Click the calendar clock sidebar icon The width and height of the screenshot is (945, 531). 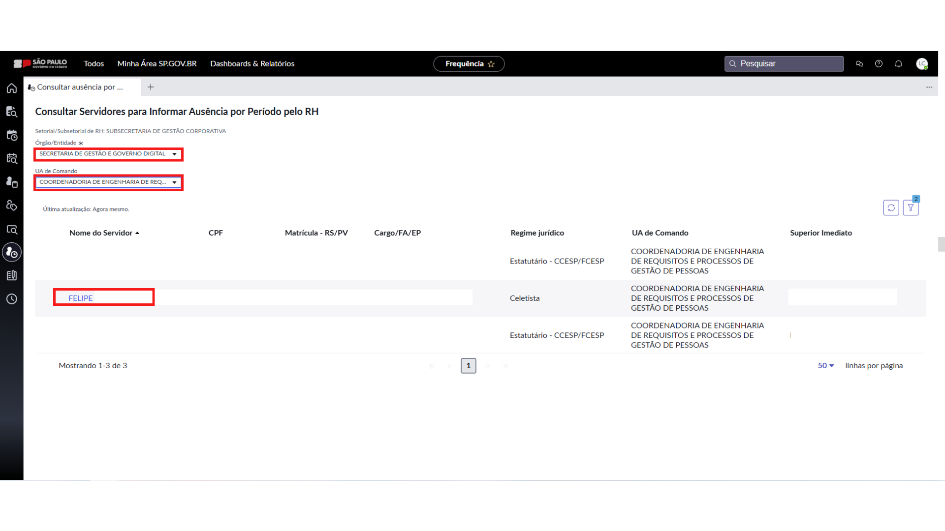(x=12, y=135)
